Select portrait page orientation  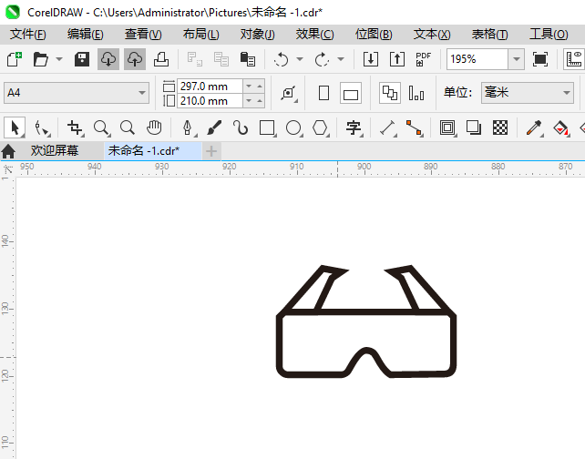pyautogui.click(x=323, y=93)
